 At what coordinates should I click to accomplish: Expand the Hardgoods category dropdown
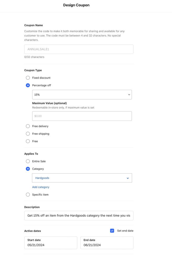point(79,178)
